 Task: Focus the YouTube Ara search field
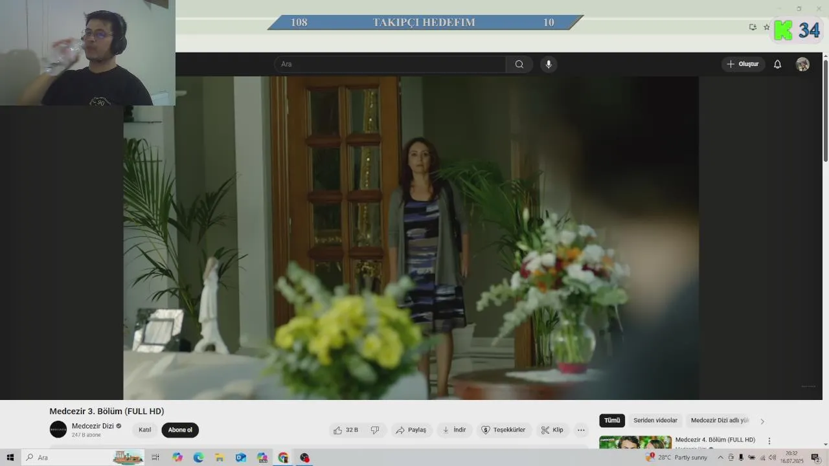tap(390, 64)
